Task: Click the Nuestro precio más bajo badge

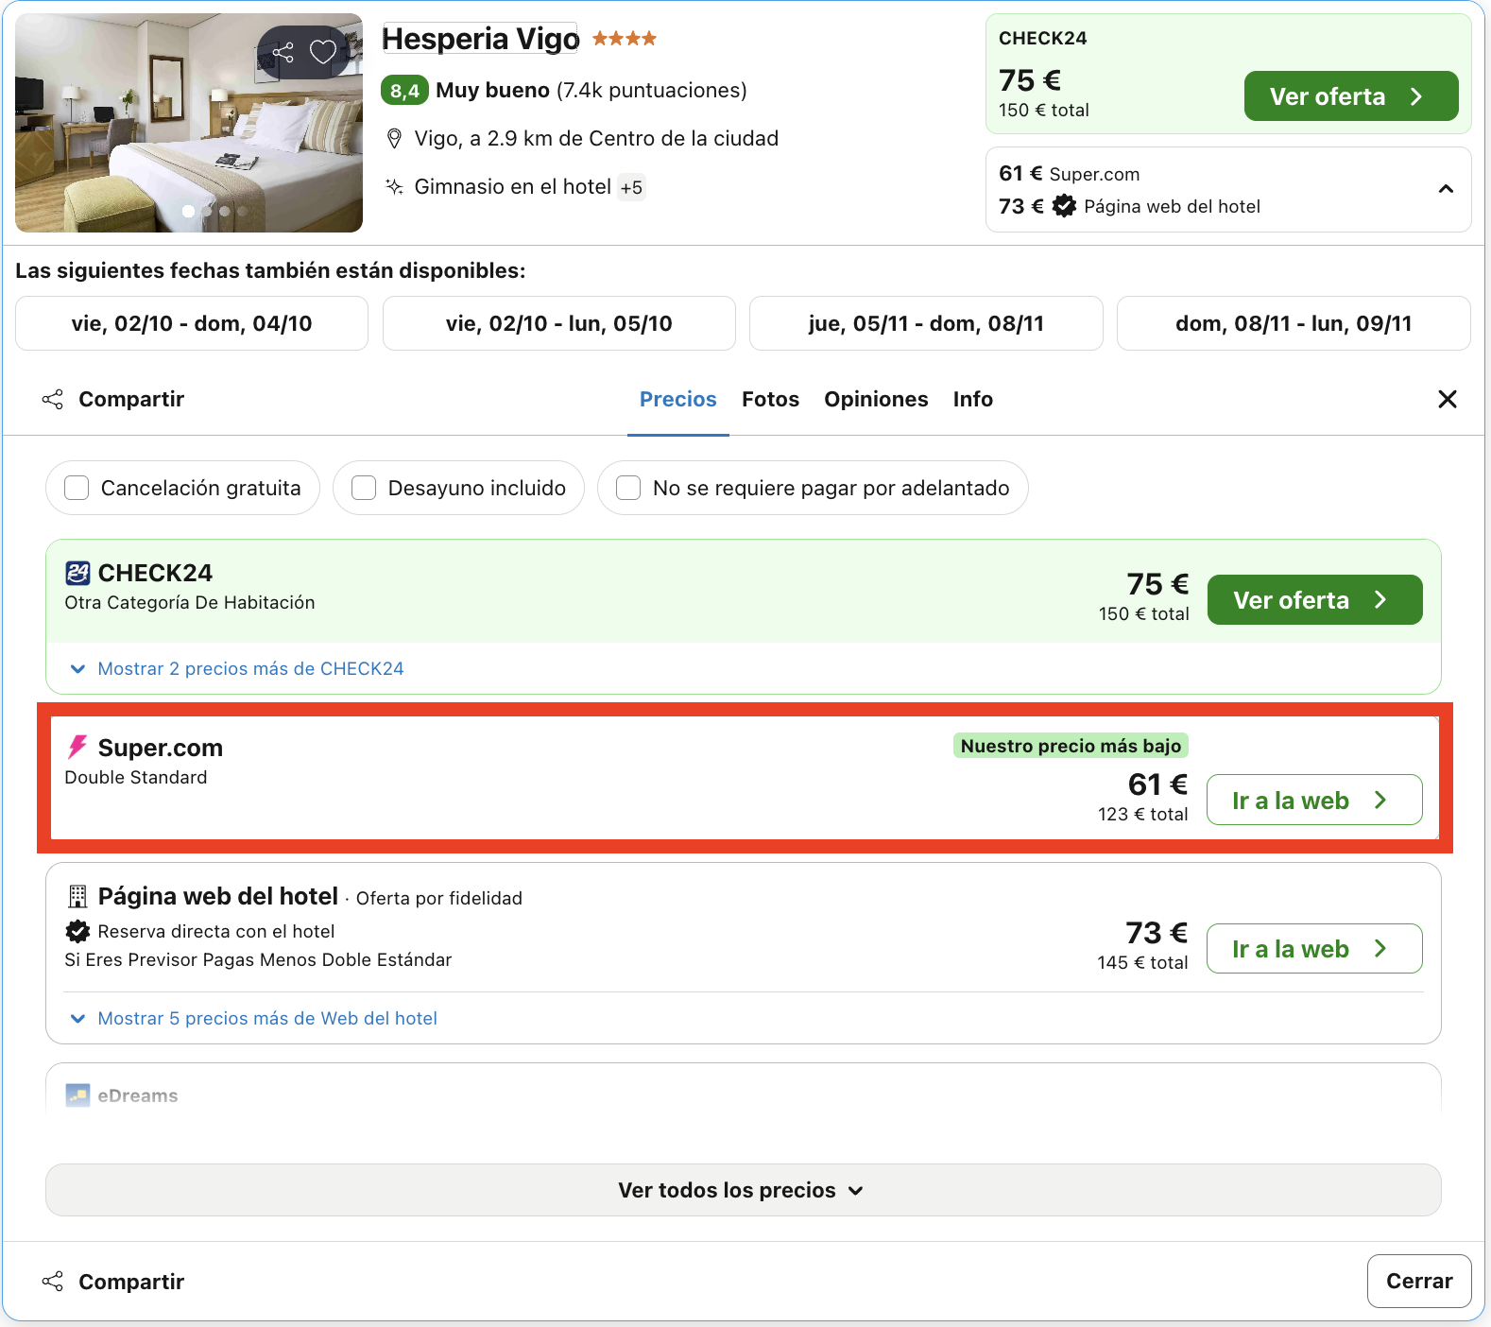Action: tap(1071, 746)
